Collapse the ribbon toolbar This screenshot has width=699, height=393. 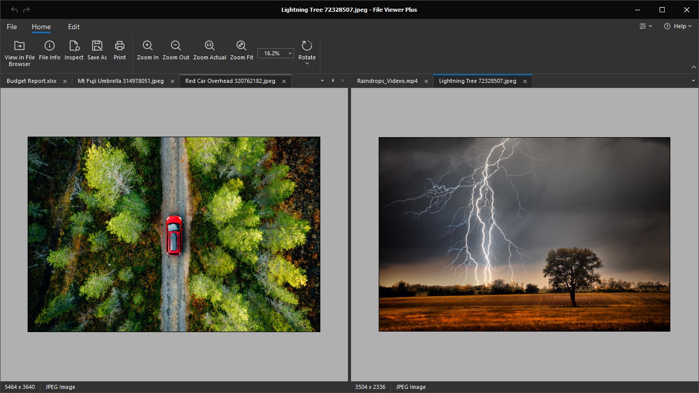(694, 67)
